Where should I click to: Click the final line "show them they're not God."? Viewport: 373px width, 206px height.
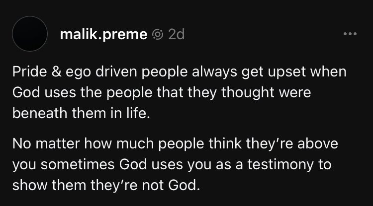coord(106,185)
